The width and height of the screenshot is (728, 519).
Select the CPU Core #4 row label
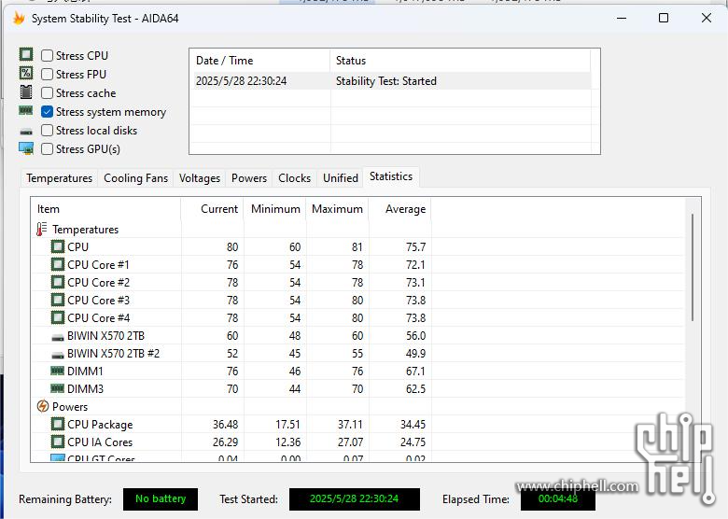[x=98, y=318]
